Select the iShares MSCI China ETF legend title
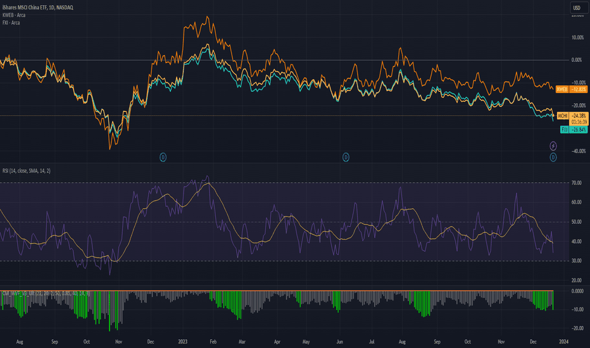Image resolution: width=590 pixels, height=348 pixels. pyautogui.click(x=37, y=8)
